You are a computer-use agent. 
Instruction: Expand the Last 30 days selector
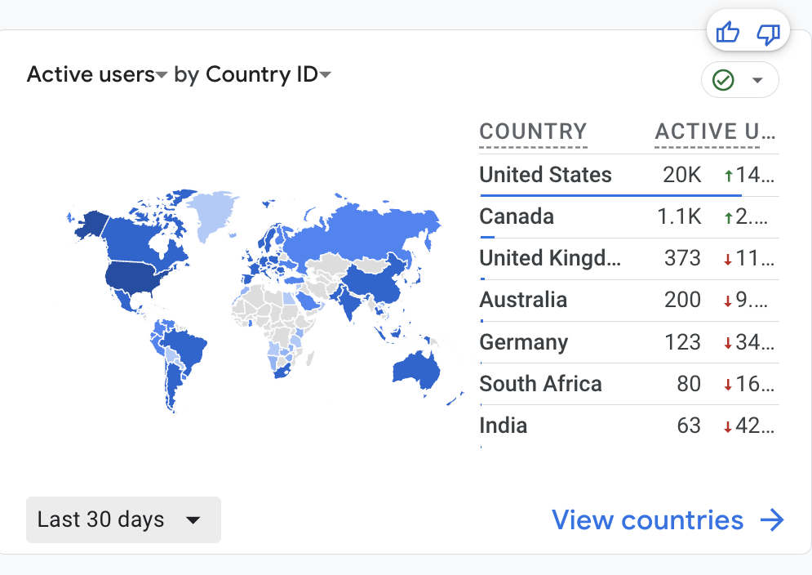123,519
